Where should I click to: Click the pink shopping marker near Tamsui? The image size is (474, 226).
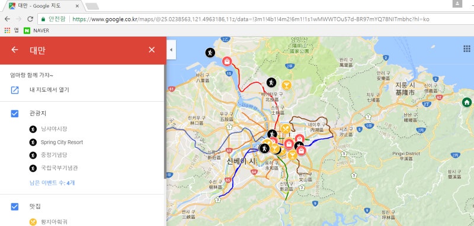[x=227, y=62]
